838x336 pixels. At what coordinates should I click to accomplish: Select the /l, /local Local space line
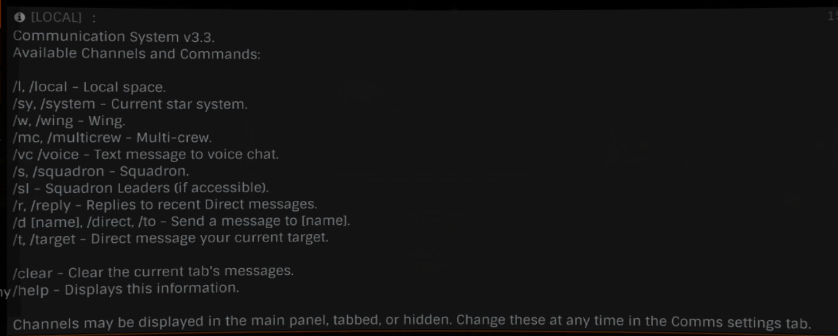pyautogui.click(x=89, y=87)
